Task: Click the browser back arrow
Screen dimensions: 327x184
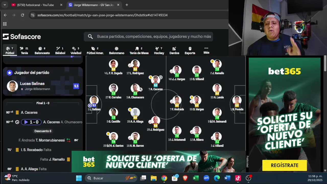Action: [x=5, y=15]
